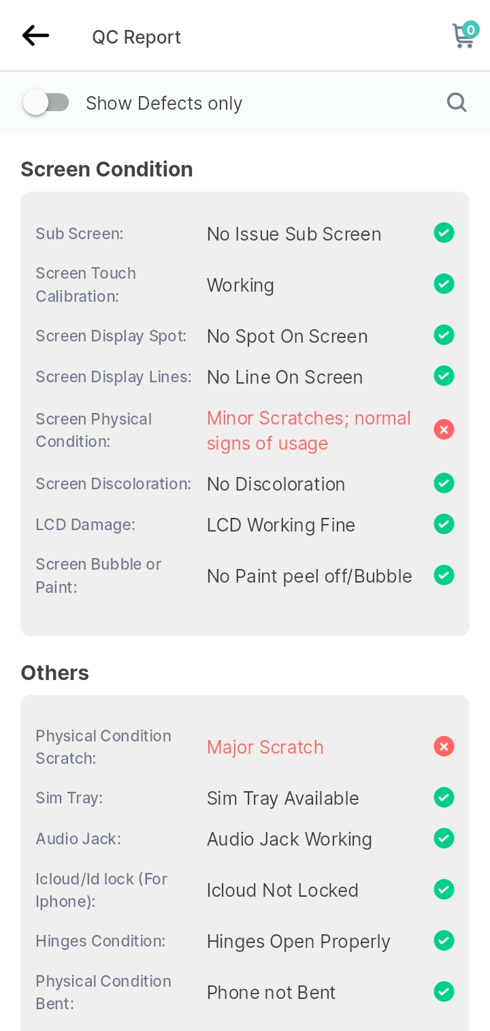The height and width of the screenshot is (1031, 490).
Task: Tap green check for Physical Condition Bent
Action: [x=444, y=991]
